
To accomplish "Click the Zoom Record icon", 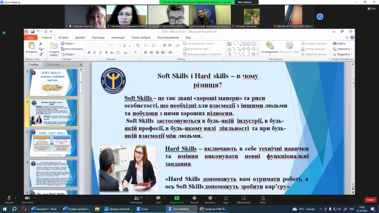I will (194, 198).
